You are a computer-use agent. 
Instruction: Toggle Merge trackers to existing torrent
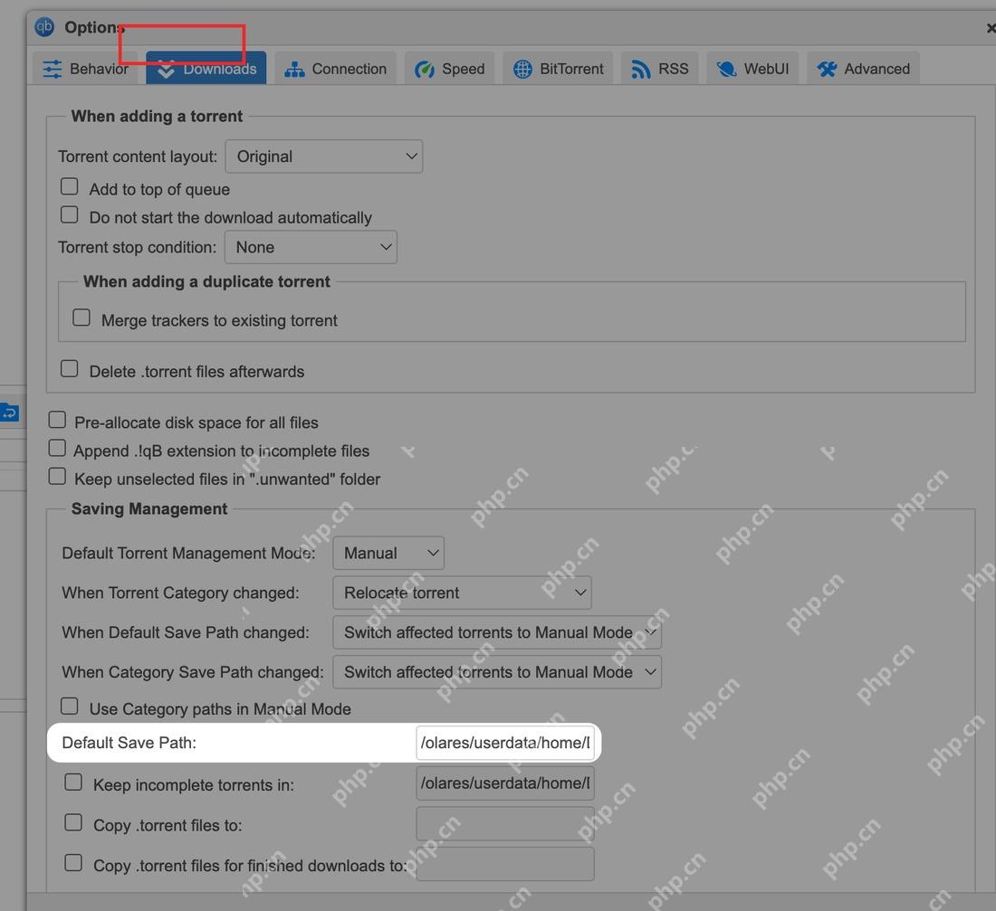tap(81, 317)
